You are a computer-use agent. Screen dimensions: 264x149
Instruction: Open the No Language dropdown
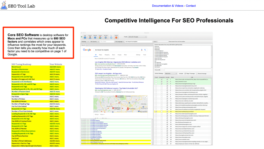point(119,41)
